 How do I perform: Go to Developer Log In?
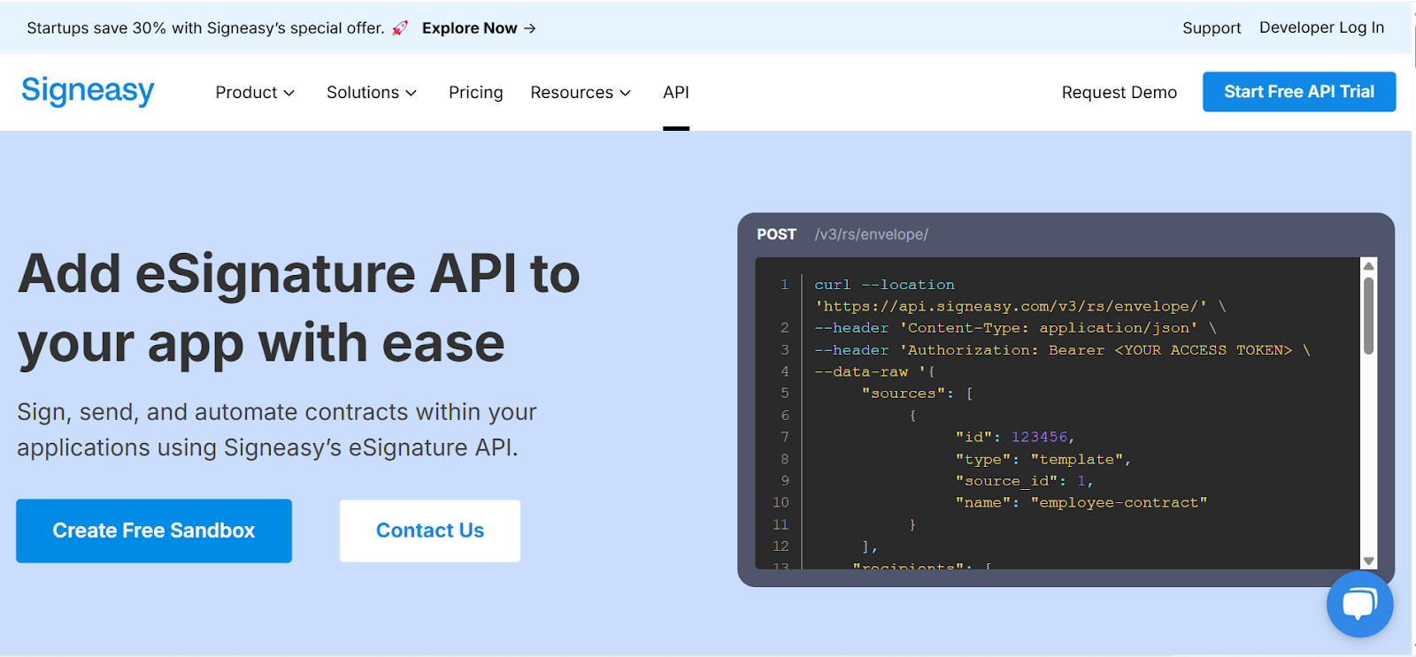[x=1321, y=27]
